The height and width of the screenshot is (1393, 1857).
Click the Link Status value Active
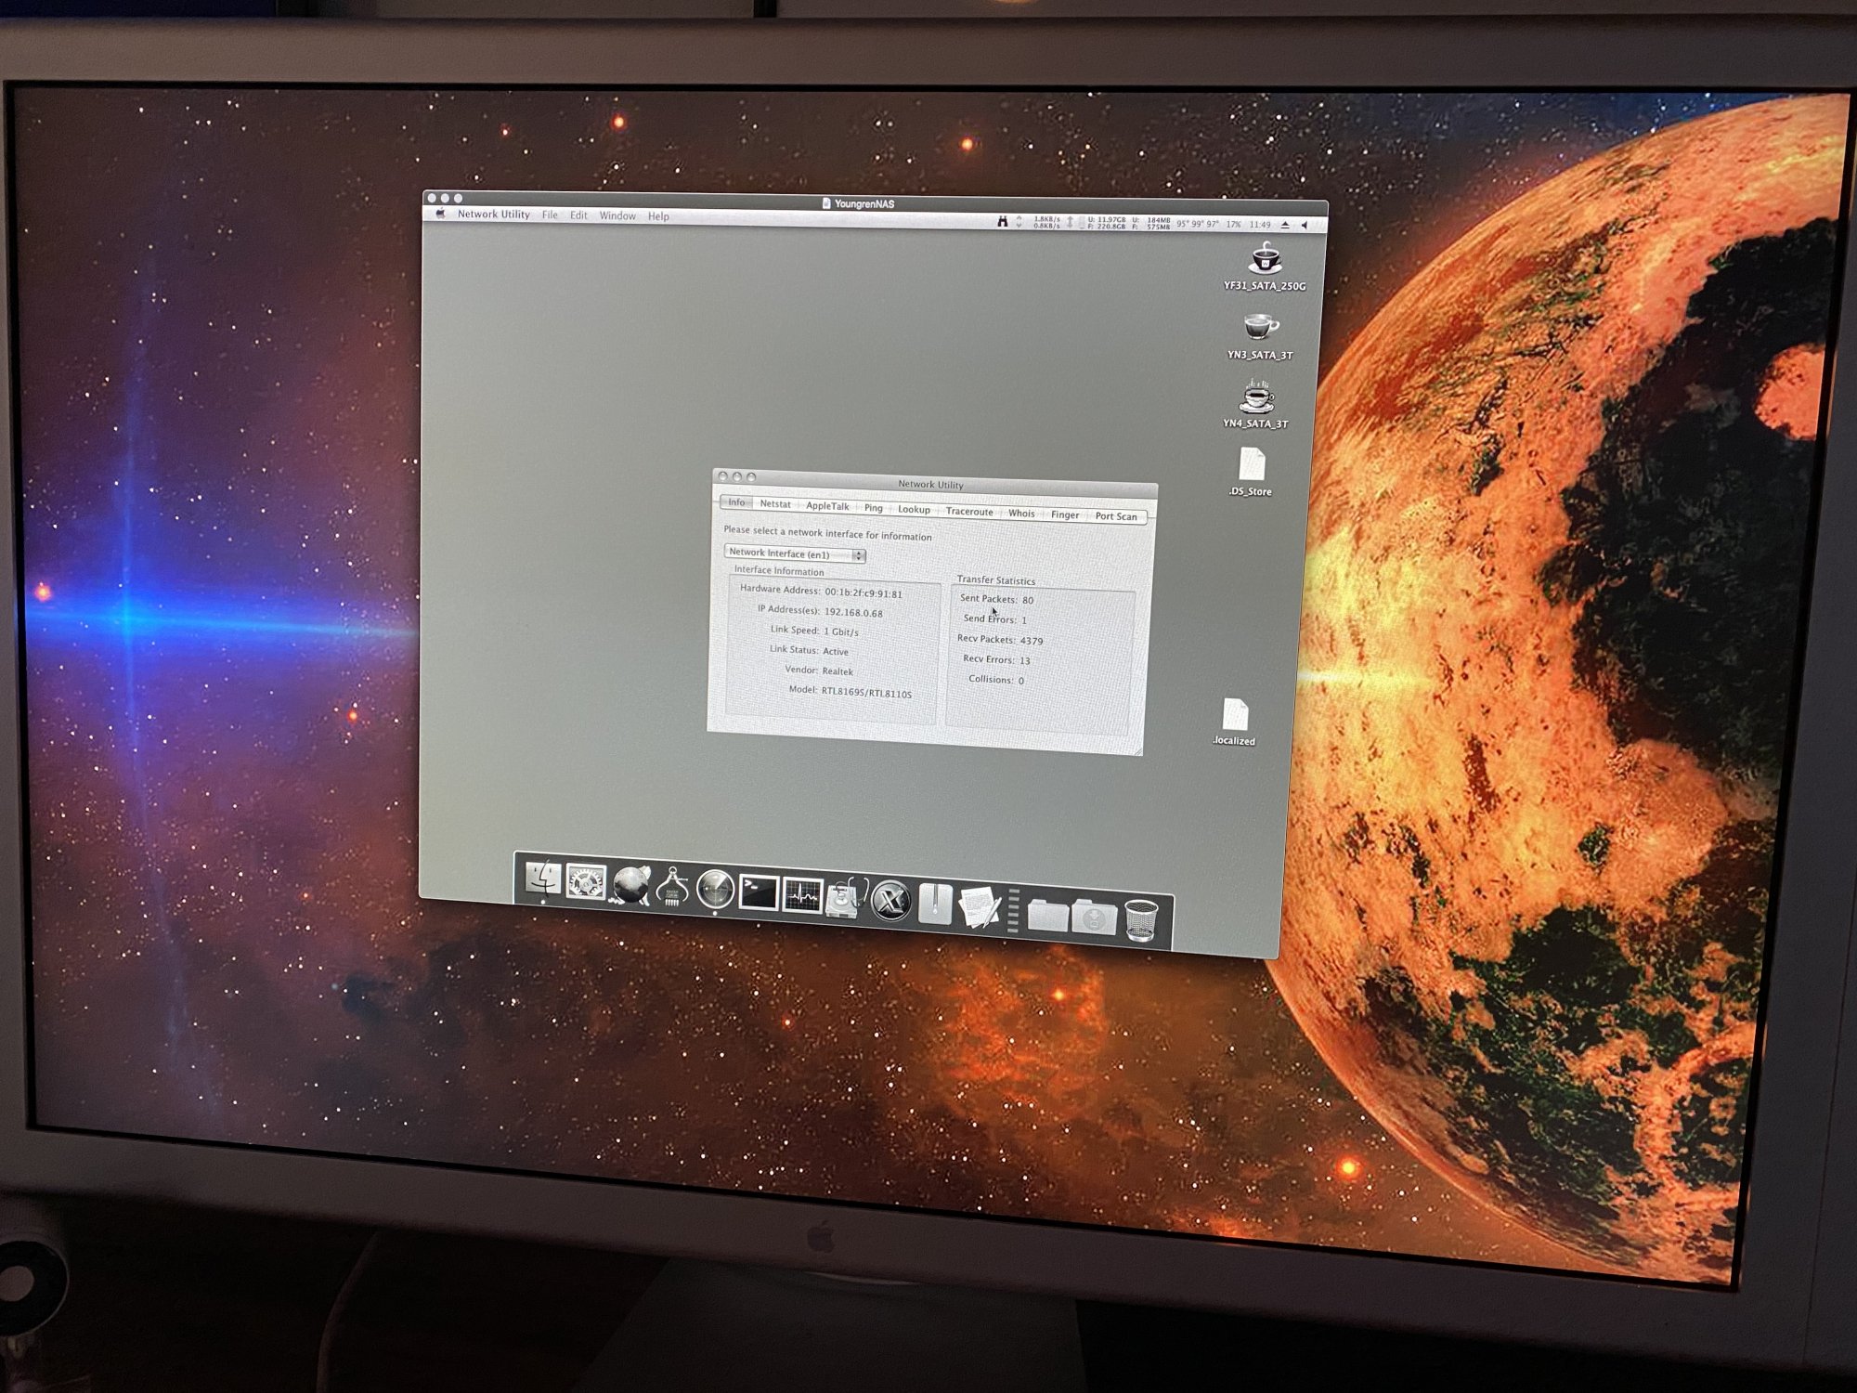(x=835, y=651)
